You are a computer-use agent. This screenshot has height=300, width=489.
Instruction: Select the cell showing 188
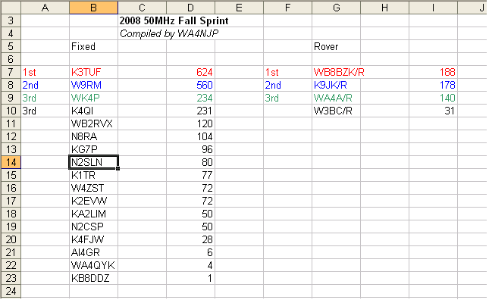tap(433, 72)
